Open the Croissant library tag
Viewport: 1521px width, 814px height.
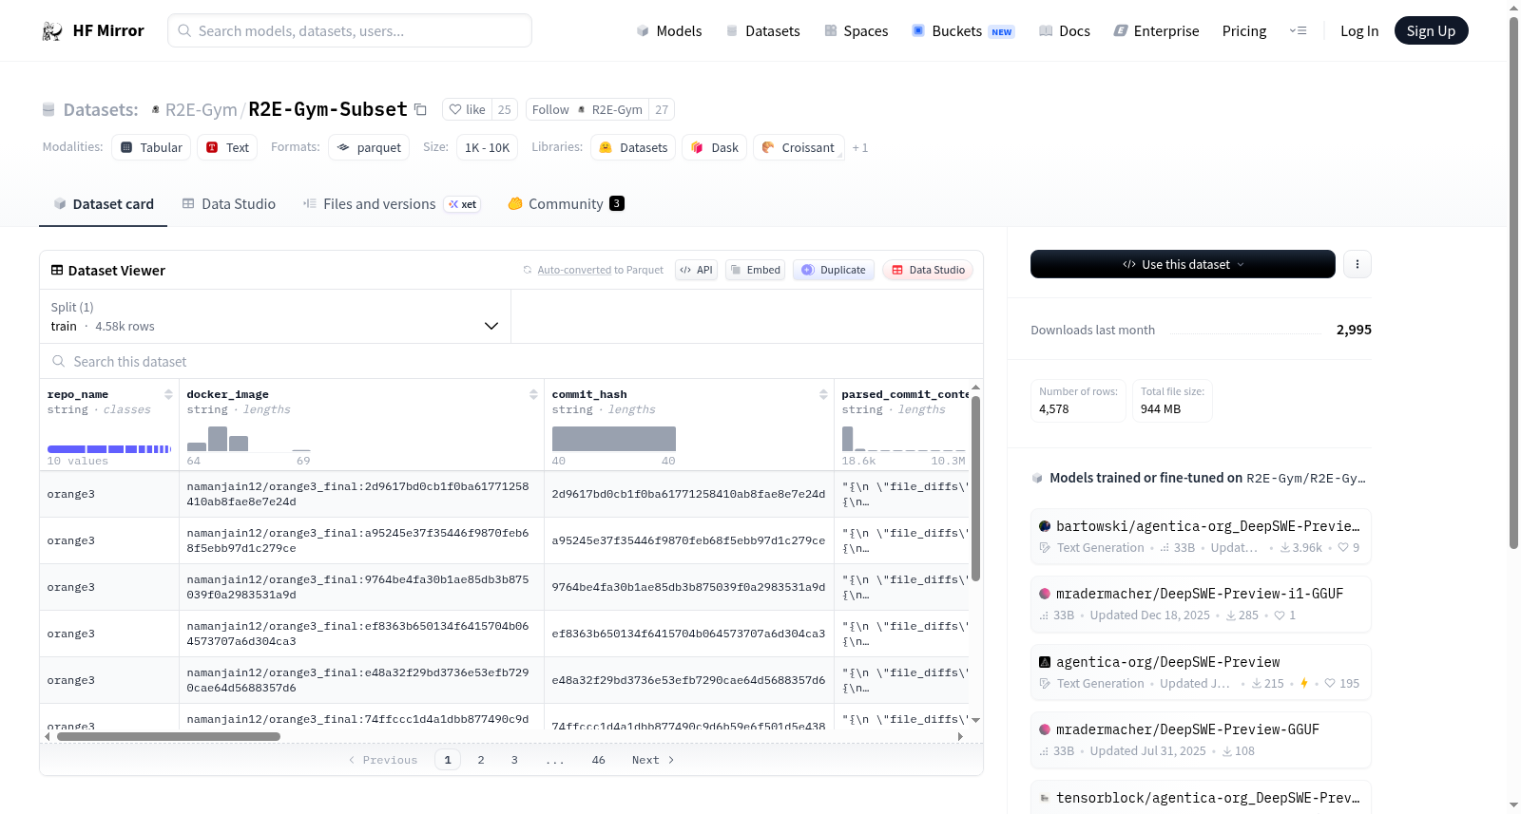[x=799, y=147]
